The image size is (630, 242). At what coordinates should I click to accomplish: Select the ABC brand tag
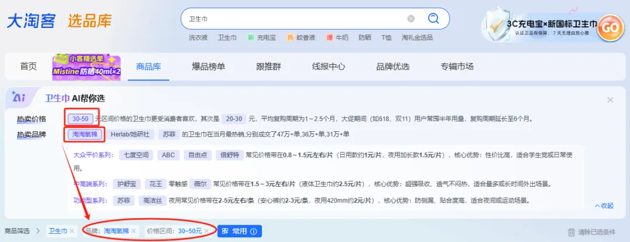169,155
